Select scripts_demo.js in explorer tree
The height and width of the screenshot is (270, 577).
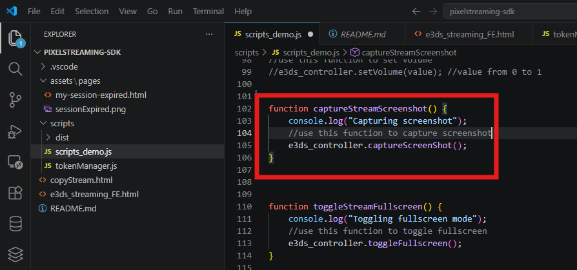[x=127, y=151]
